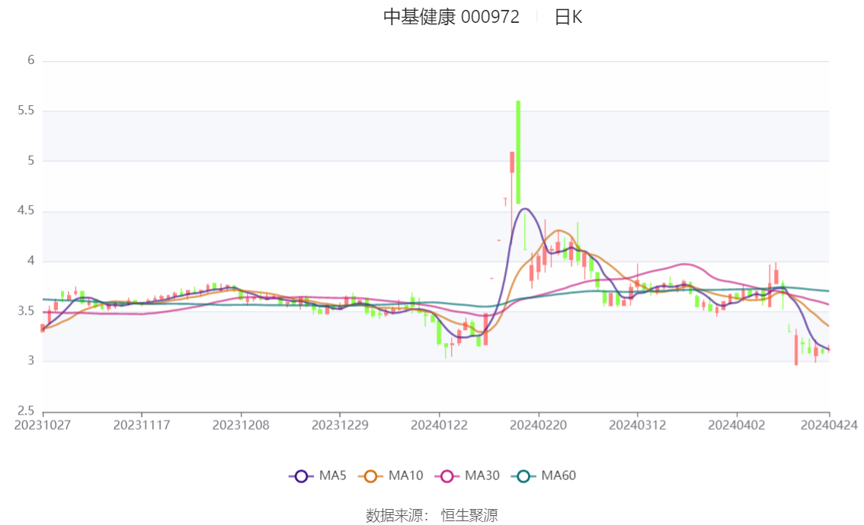This screenshot has height=525, width=864.
Task: Hide the MA5 line via its text label
Action: (x=332, y=476)
